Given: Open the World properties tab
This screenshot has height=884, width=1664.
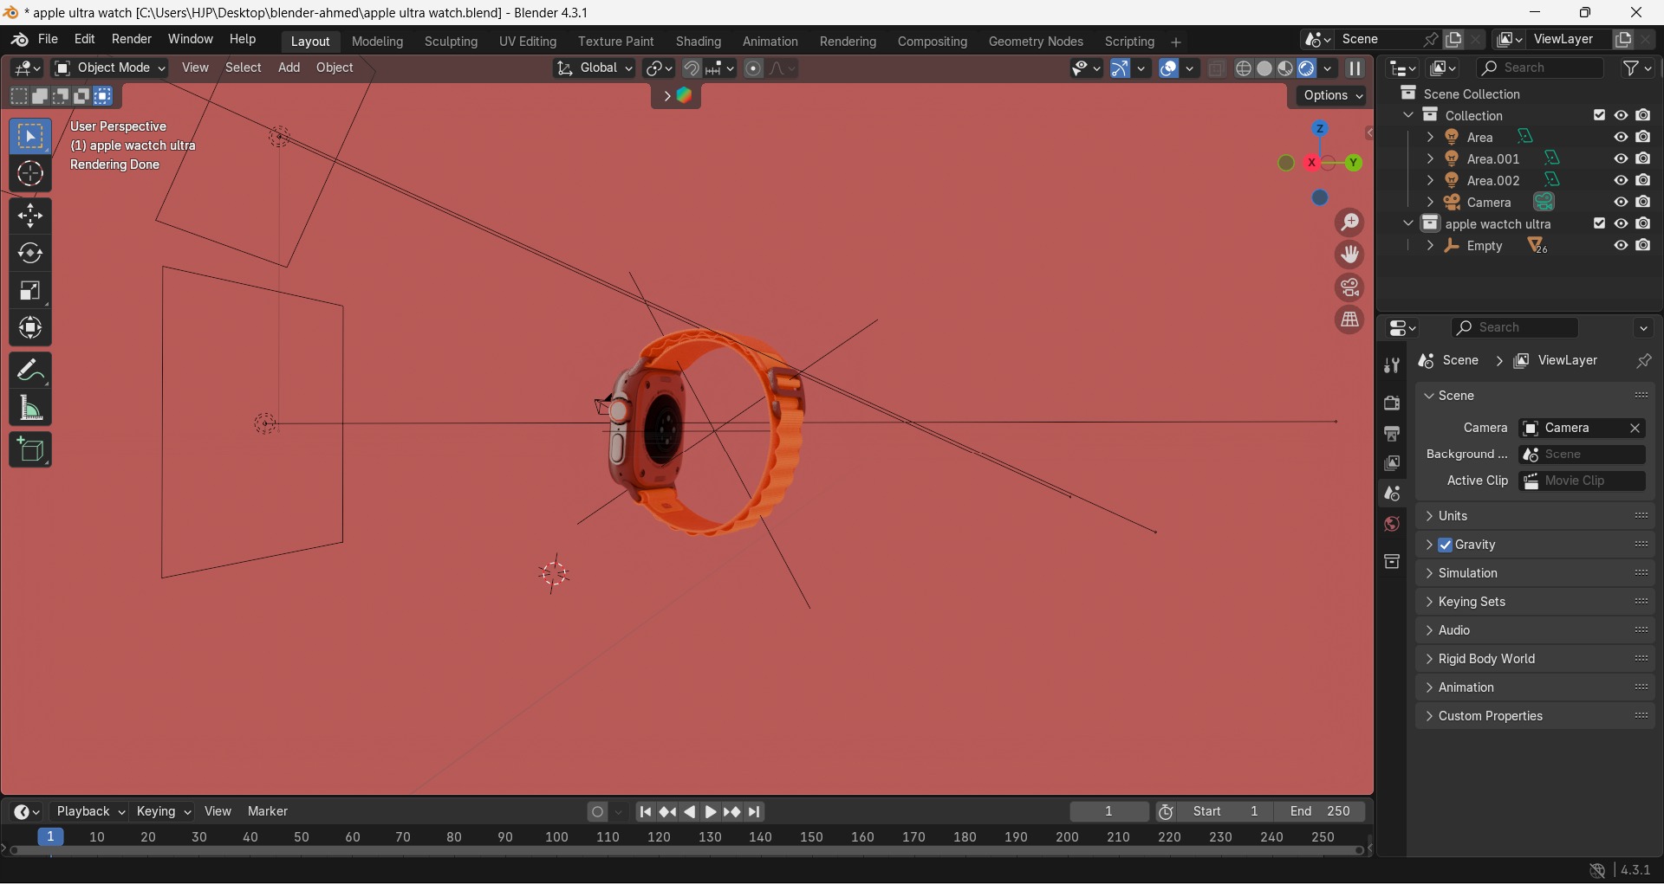Looking at the screenshot, I should [x=1392, y=525].
